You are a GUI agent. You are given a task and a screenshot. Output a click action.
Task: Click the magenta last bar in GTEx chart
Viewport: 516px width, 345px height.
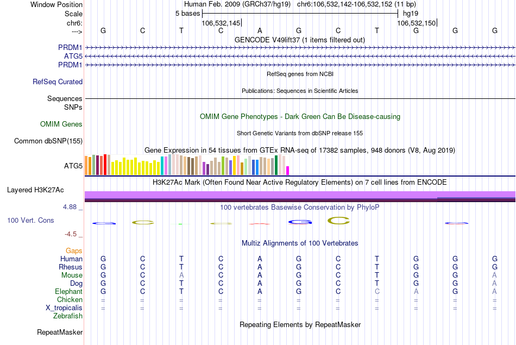point(288,171)
